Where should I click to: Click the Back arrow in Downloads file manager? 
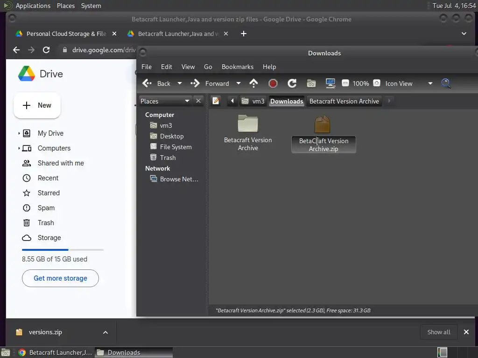coord(147,83)
